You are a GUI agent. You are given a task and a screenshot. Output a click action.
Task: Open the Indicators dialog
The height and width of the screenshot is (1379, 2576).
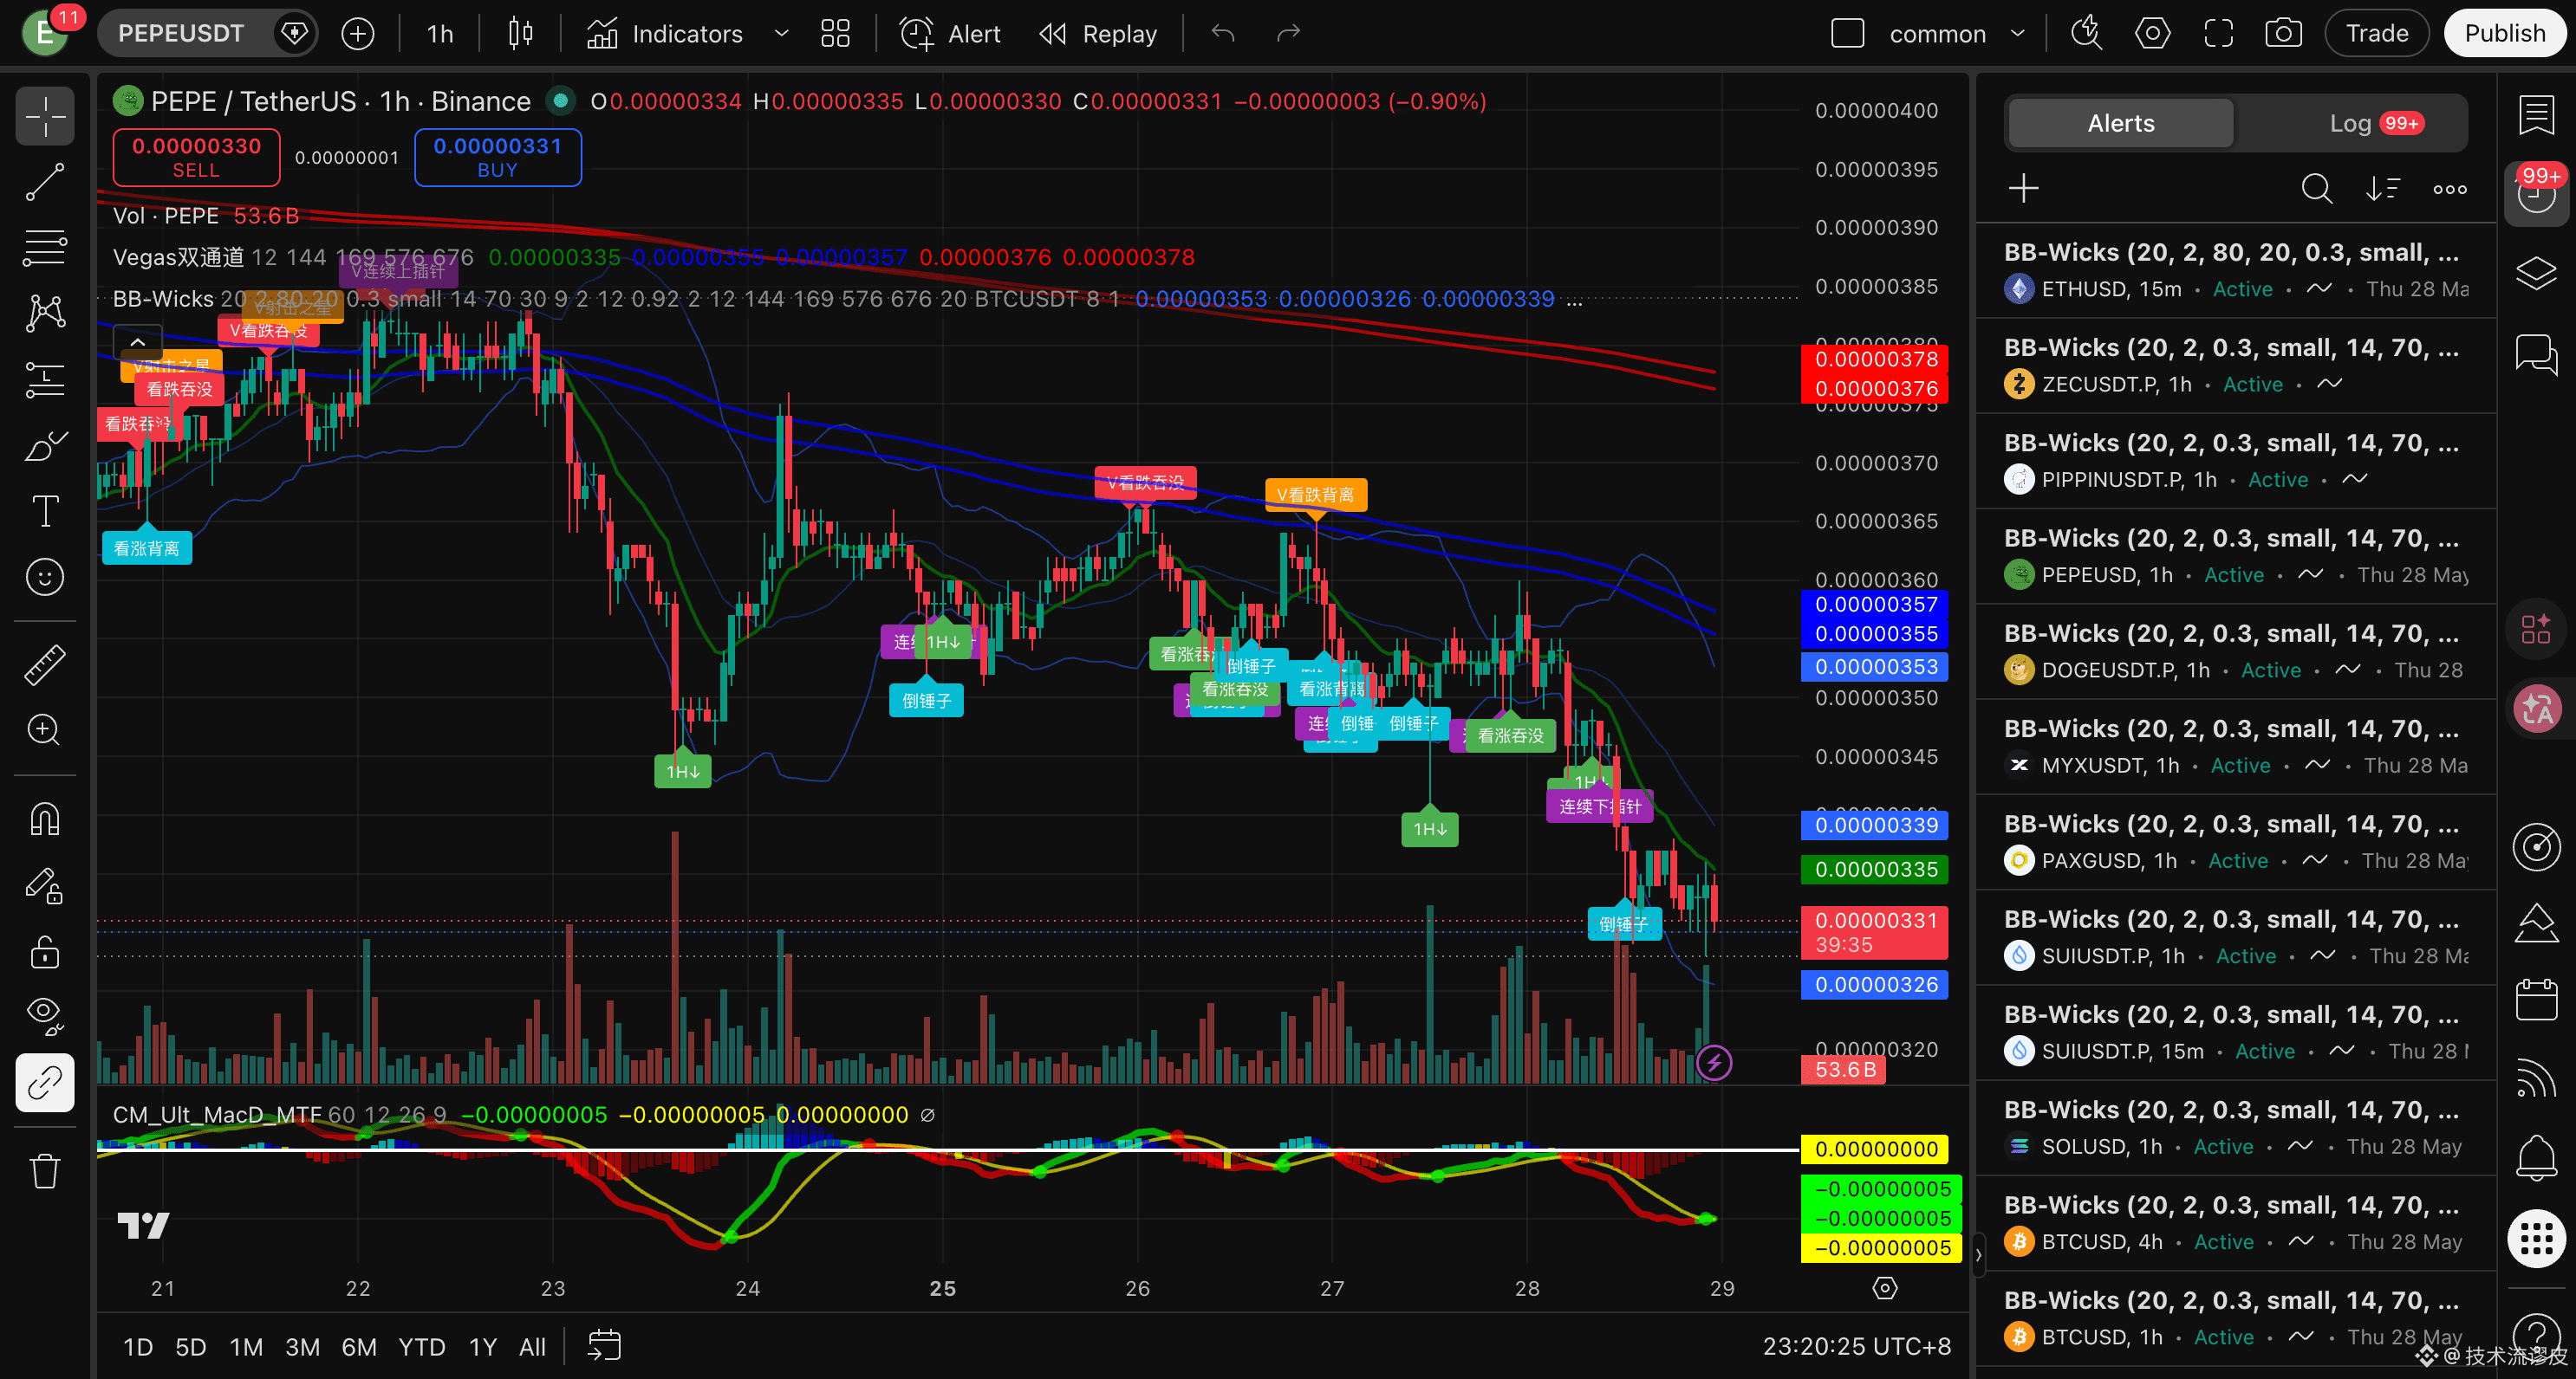coord(666,34)
